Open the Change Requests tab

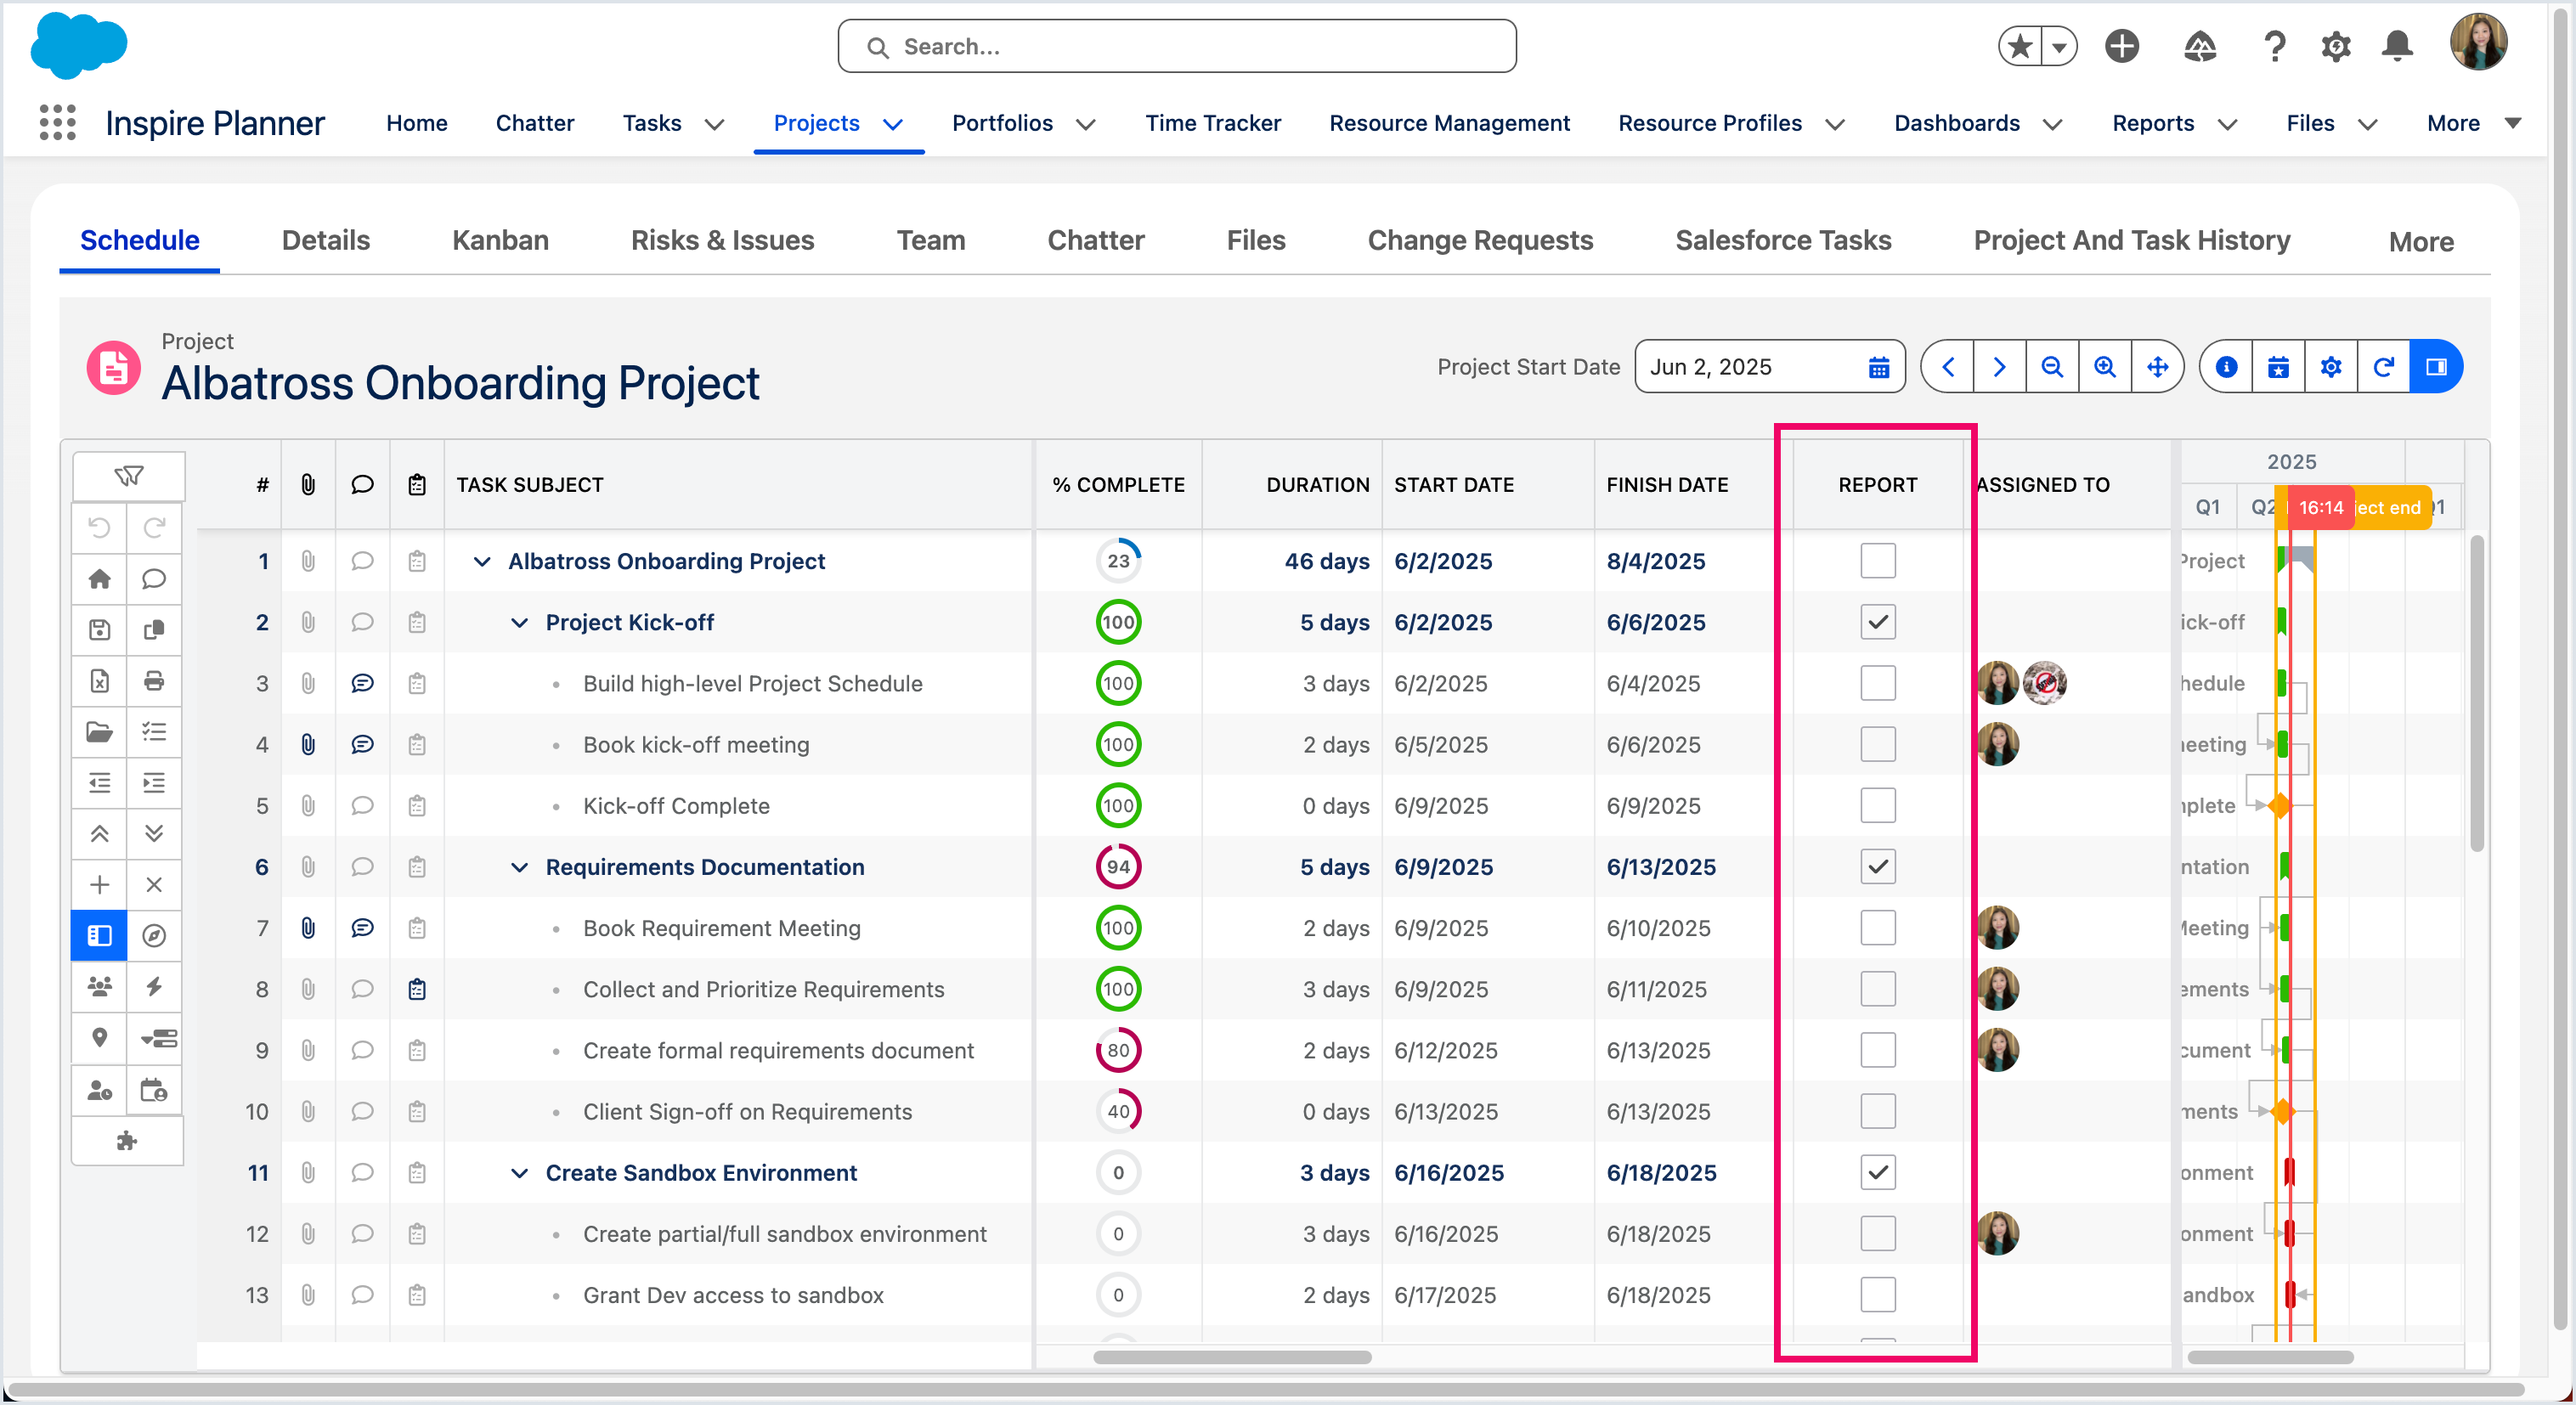1480,241
